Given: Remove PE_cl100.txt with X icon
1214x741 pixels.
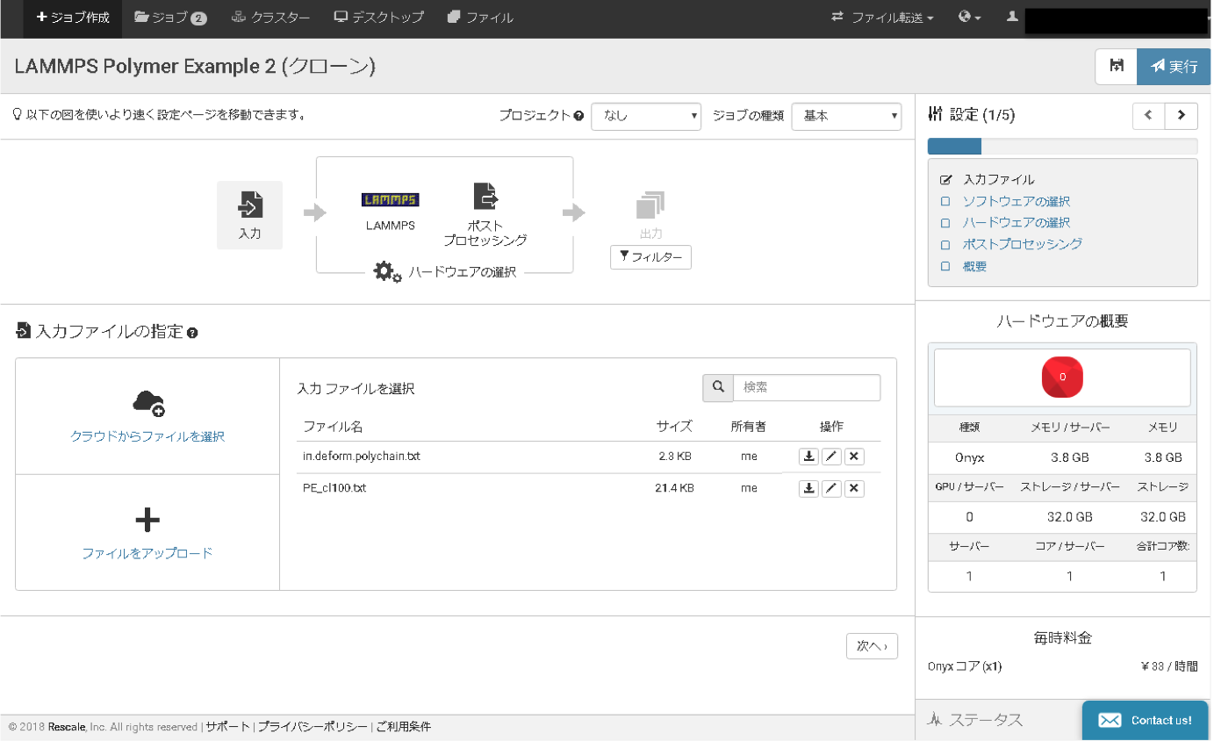Looking at the screenshot, I should tap(854, 489).
